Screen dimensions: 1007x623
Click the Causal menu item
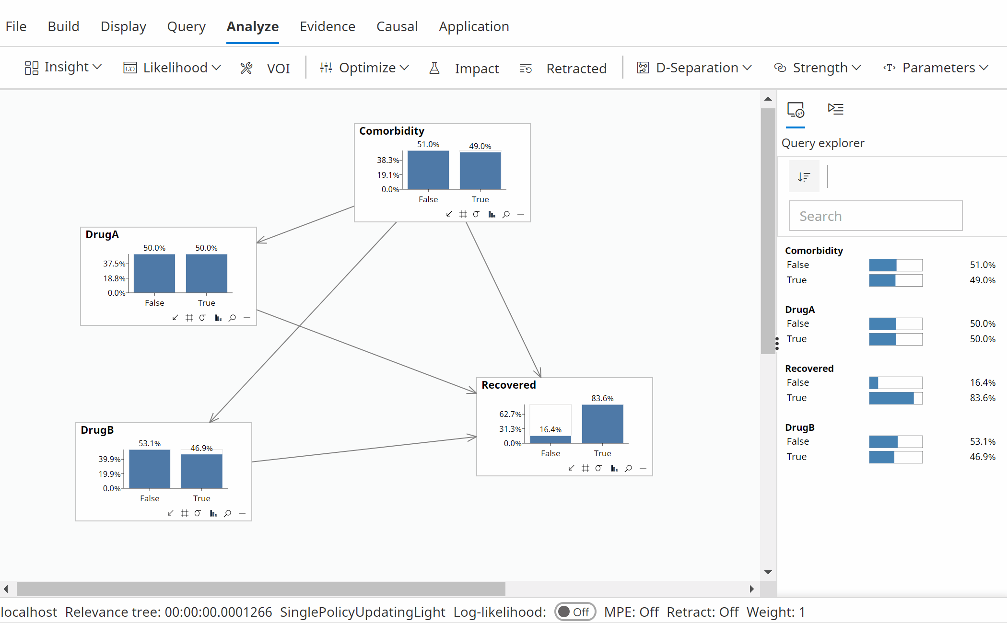click(396, 26)
